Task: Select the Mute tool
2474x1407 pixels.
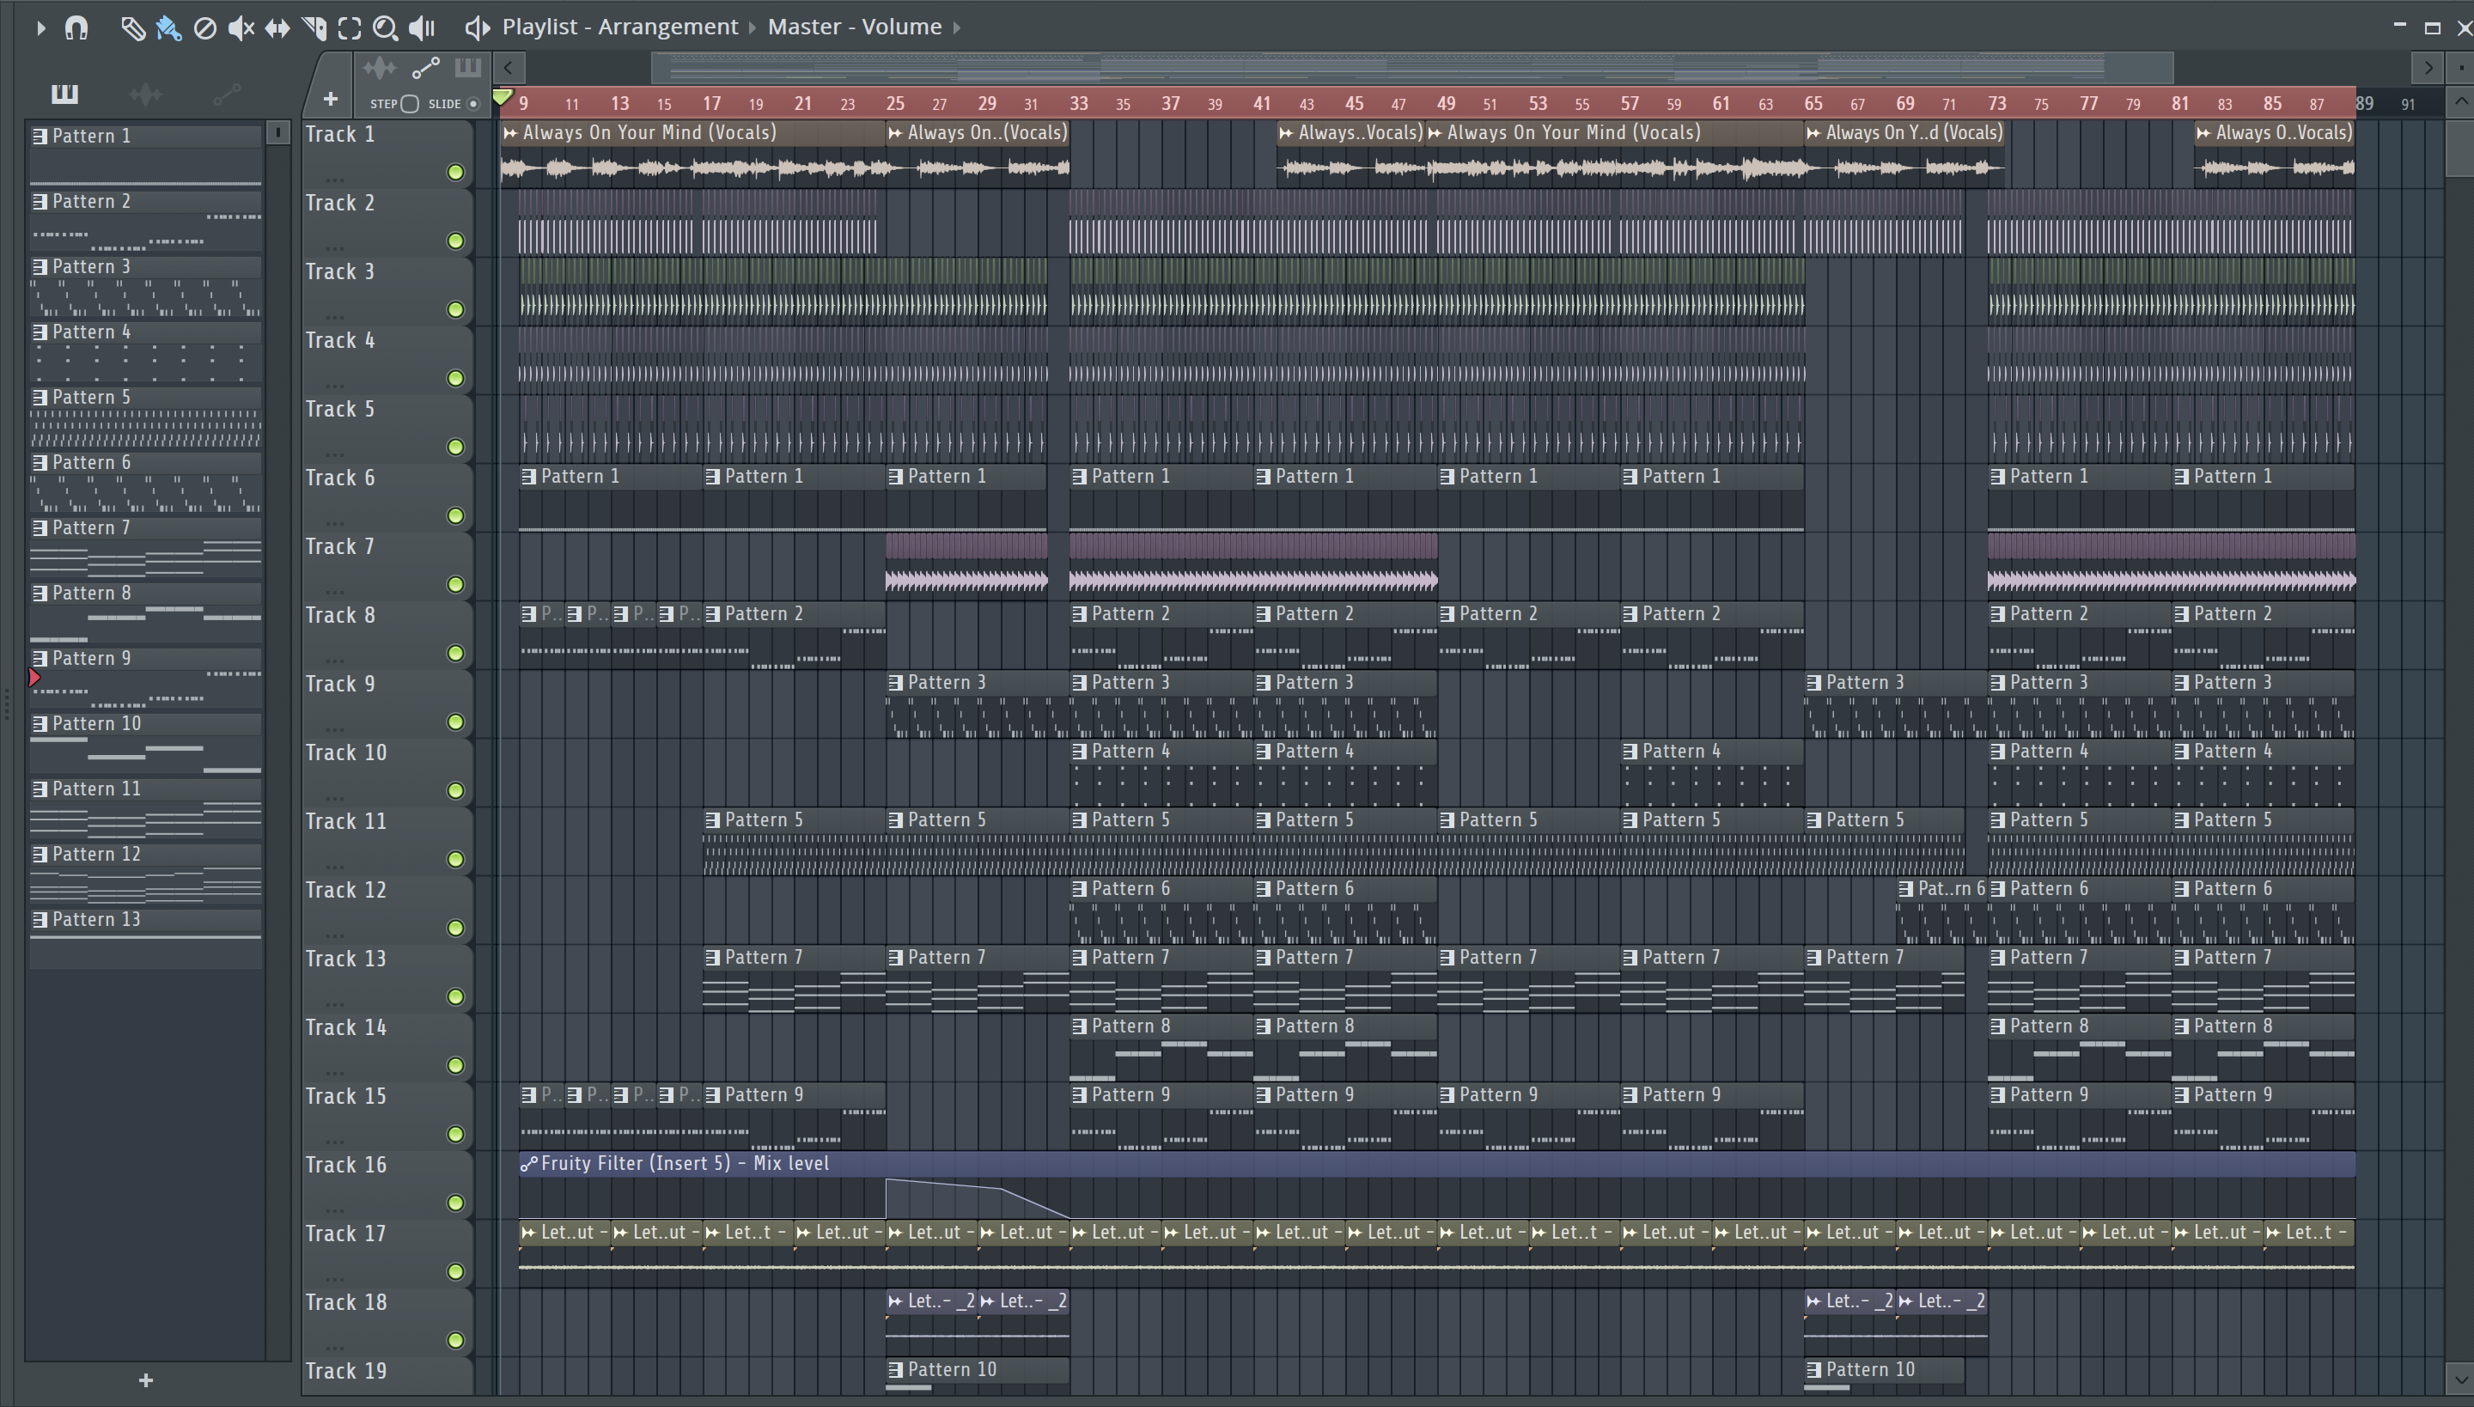Action: [x=241, y=28]
